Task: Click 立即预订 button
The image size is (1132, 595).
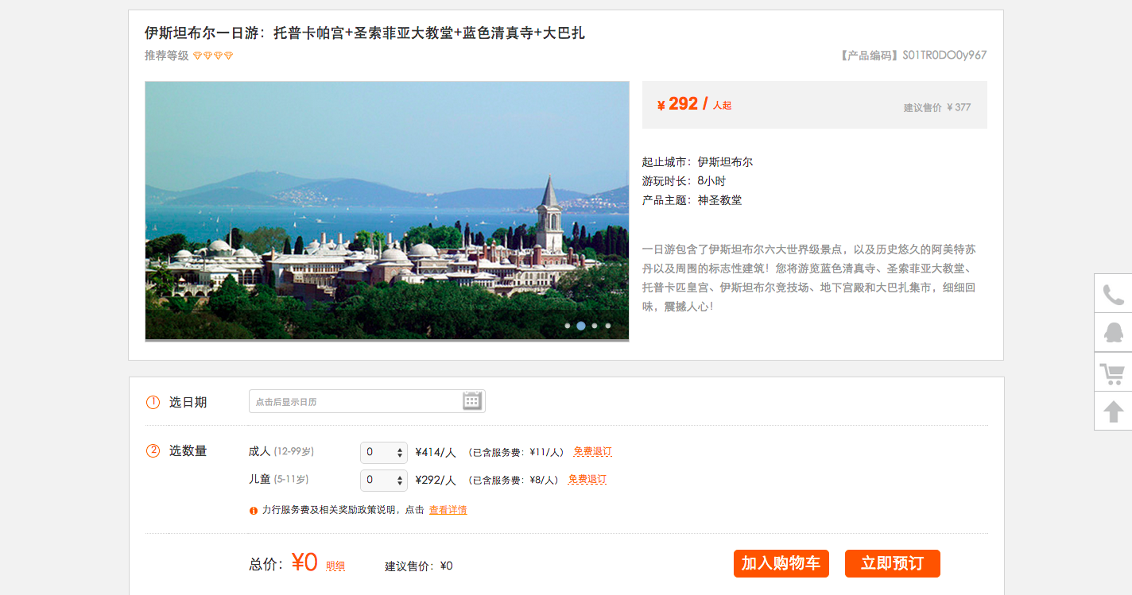Action: 893,563
